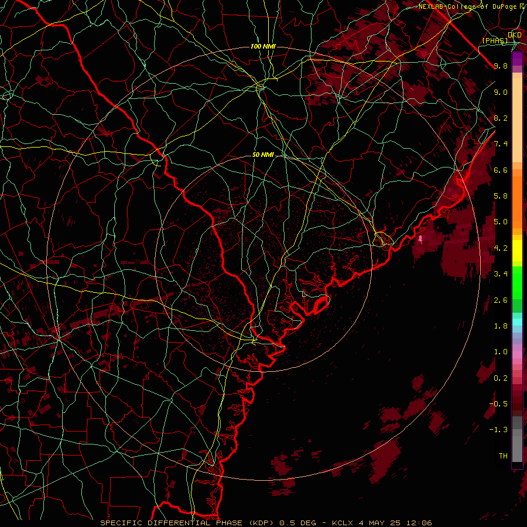527x527 pixels.
Task: Click the 4.2 value on the scale
Action: click(501, 248)
